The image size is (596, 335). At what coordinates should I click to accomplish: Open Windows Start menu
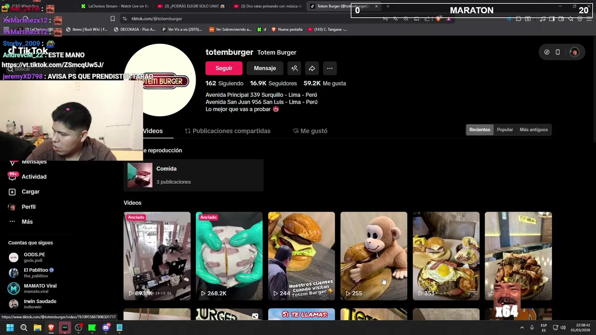(x=10, y=328)
